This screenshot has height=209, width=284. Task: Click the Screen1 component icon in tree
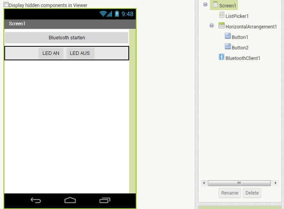215,5
